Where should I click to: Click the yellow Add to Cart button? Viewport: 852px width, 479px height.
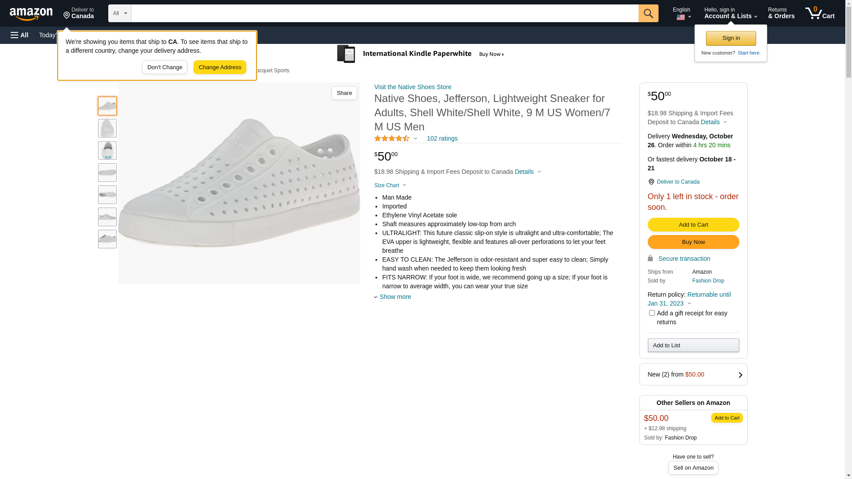coord(693,225)
